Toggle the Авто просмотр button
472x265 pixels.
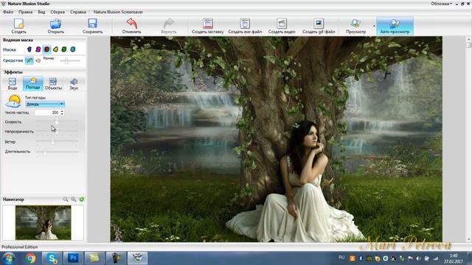395,26
